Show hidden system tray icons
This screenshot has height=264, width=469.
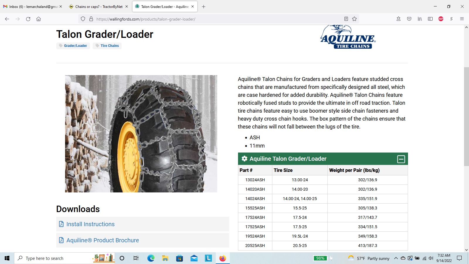tap(396, 258)
